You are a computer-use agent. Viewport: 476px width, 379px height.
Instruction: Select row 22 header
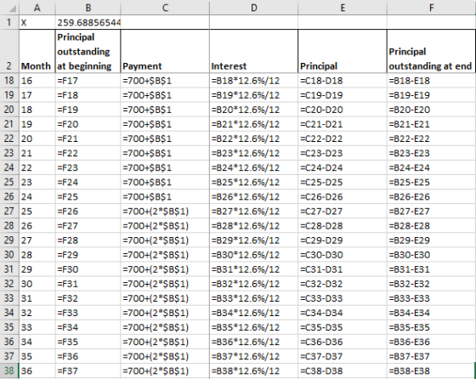(9, 139)
